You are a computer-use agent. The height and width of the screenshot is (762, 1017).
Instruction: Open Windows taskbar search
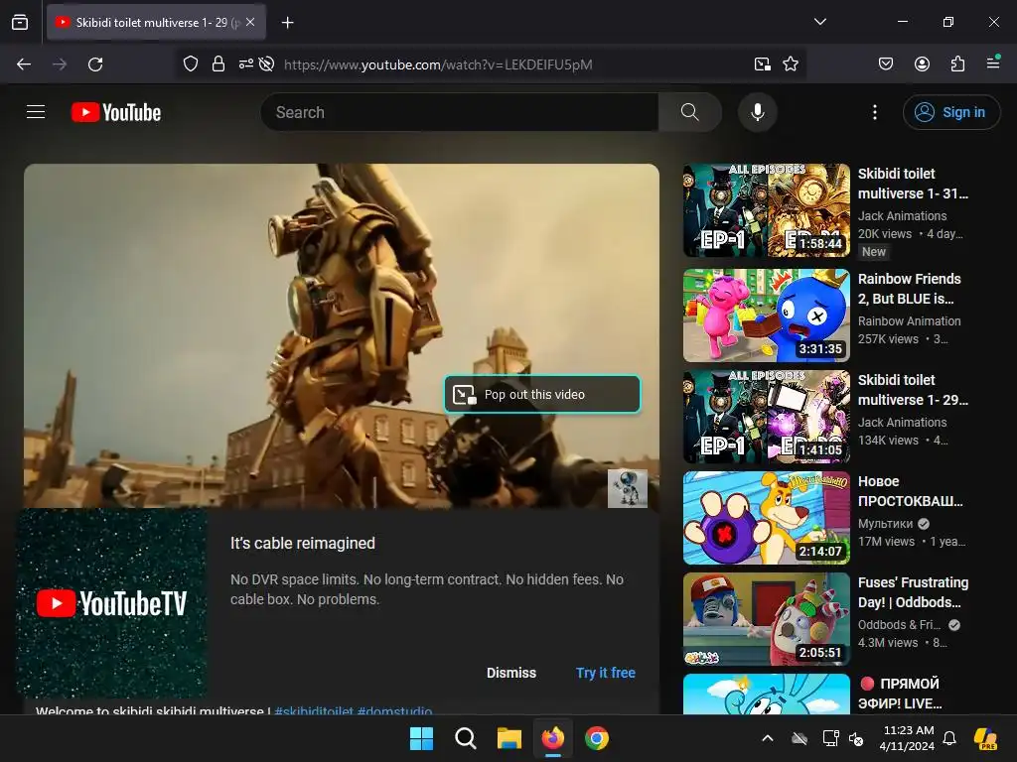point(466,738)
